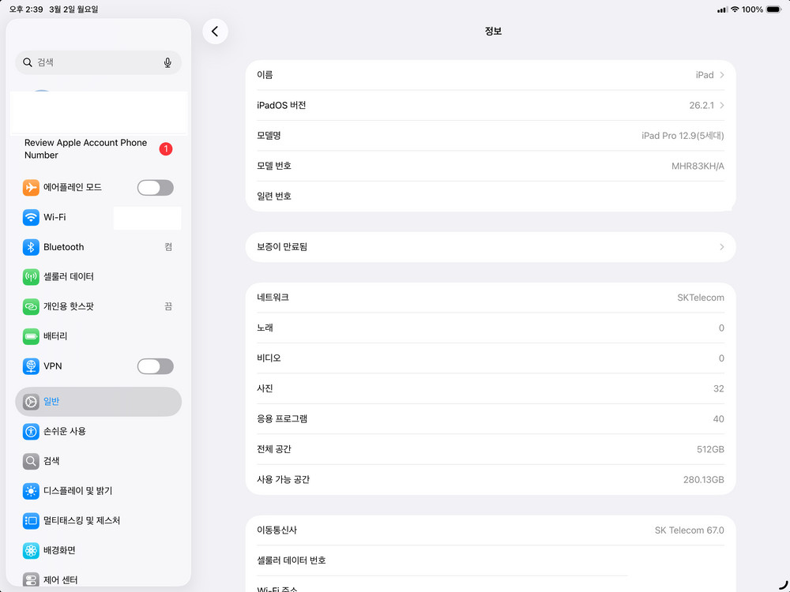Tap the control center icon
This screenshot has width=790, height=592.
point(31,579)
